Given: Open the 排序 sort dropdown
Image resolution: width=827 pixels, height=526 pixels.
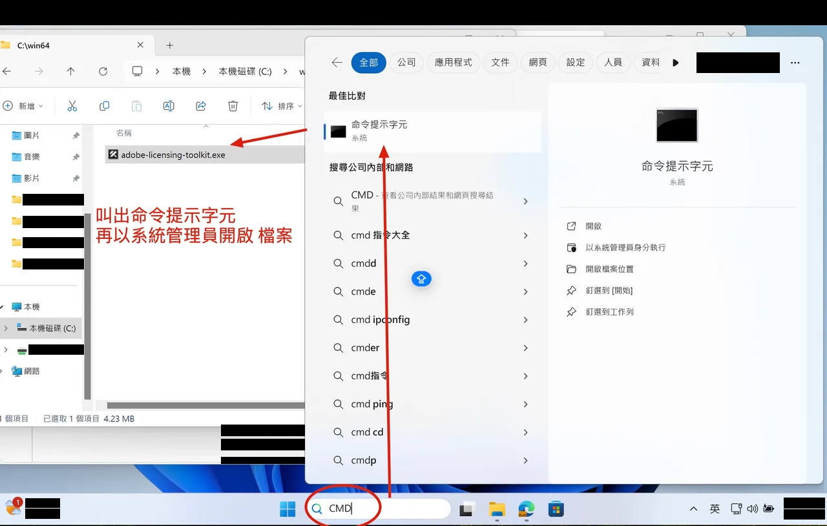Looking at the screenshot, I should (282, 106).
